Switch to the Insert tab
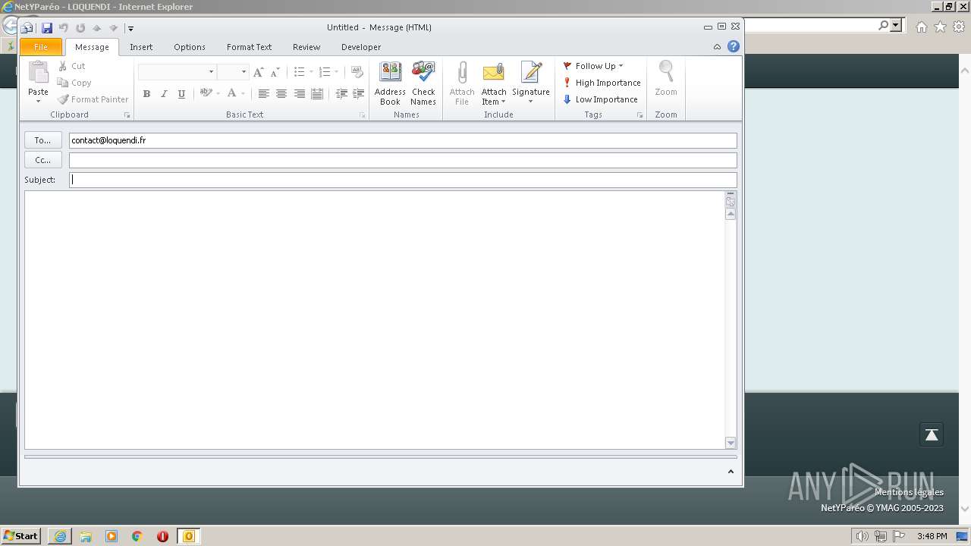The width and height of the screenshot is (971, 546). [141, 47]
